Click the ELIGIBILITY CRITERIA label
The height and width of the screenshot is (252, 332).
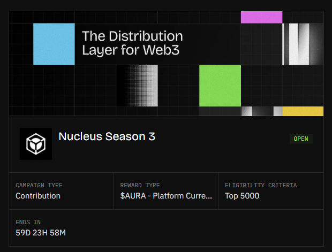coord(261,185)
